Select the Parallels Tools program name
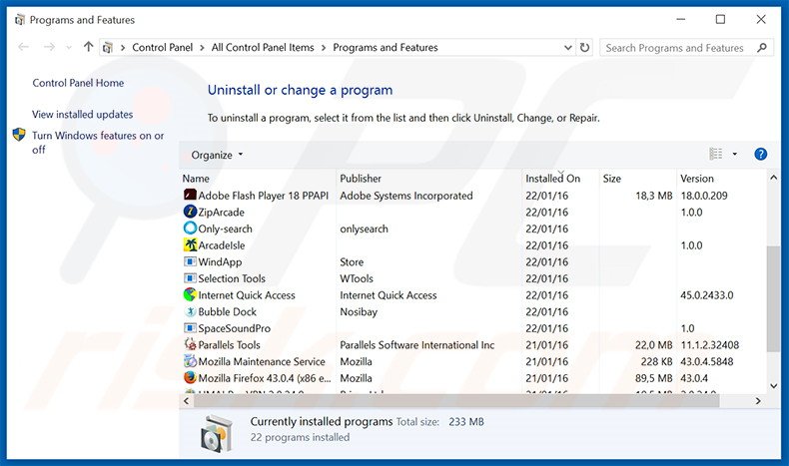This screenshot has width=789, height=466. point(229,345)
